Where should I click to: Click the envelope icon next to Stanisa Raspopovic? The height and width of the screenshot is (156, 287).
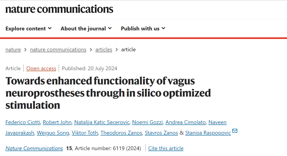coord(235,131)
